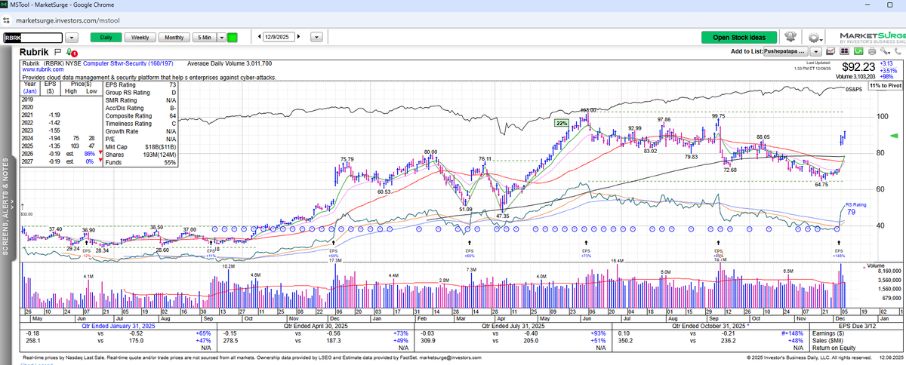Print the chart with printer icon
The image size is (906, 365).
click(871, 51)
